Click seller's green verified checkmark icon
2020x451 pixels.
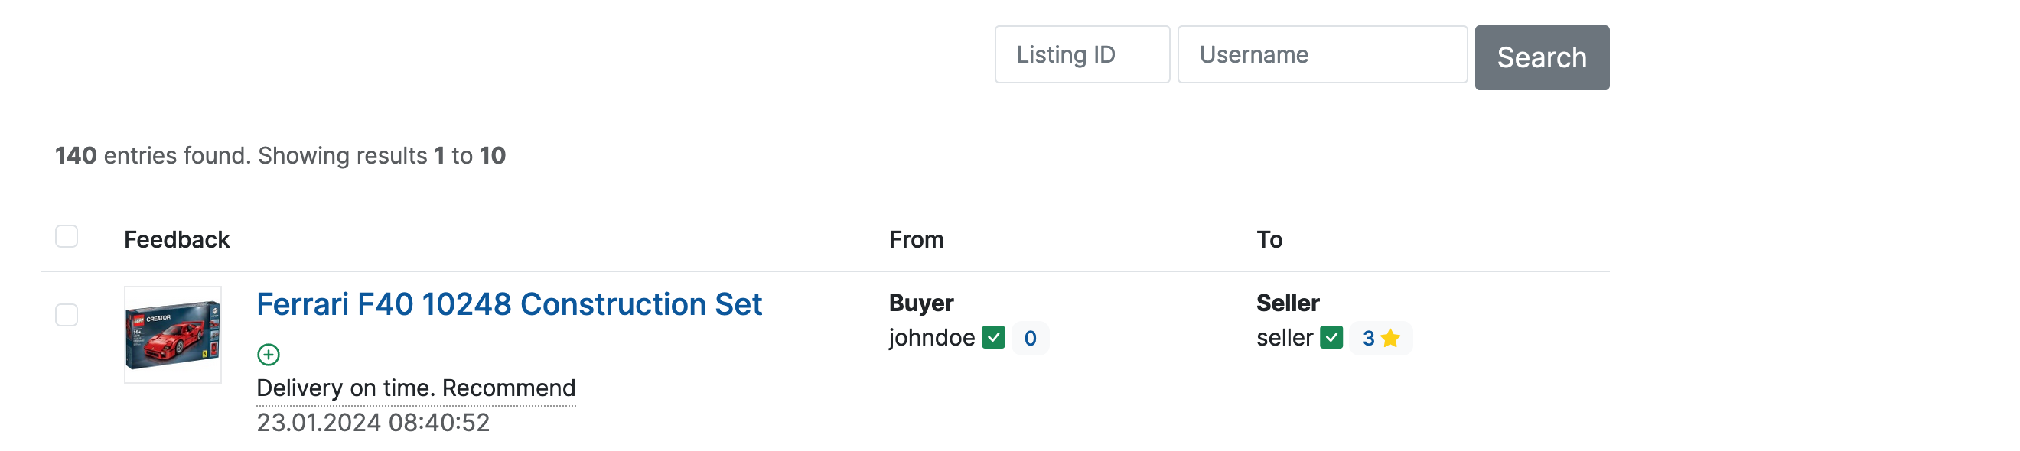[1331, 337]
